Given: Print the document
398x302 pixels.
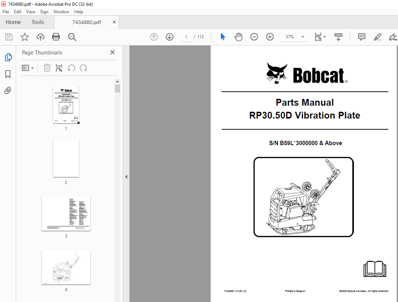Looking at the screenshot, I should (x=56, y=37).
